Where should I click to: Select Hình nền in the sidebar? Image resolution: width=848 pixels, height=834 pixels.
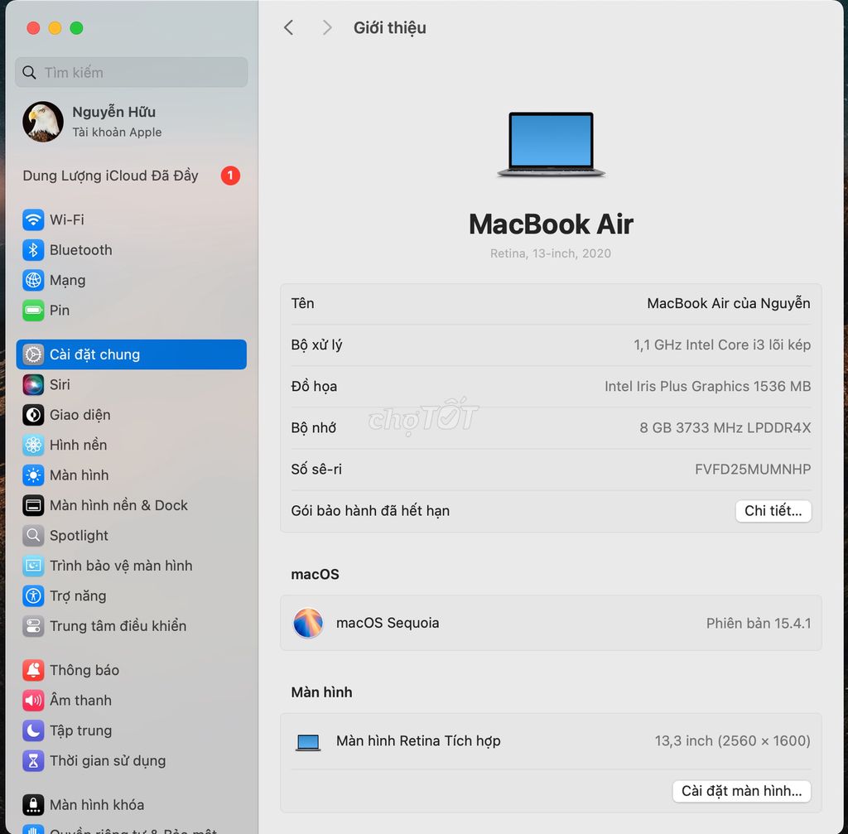pos(132,445)
